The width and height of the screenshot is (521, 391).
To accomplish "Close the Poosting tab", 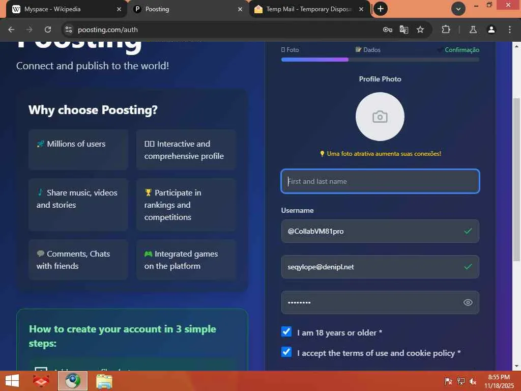I will pyautogui.click(x=240, y=9).
